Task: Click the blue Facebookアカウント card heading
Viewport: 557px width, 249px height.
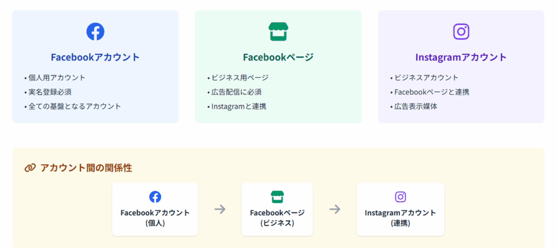Action: point(95,57)
